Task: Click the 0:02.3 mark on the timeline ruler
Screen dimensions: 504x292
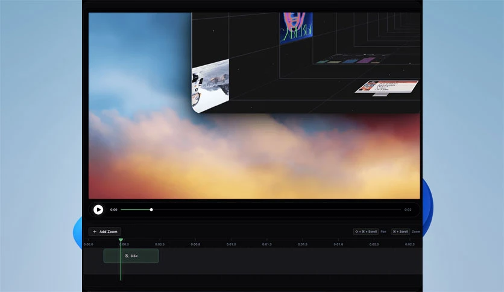Action: click(x=409, y=244)
